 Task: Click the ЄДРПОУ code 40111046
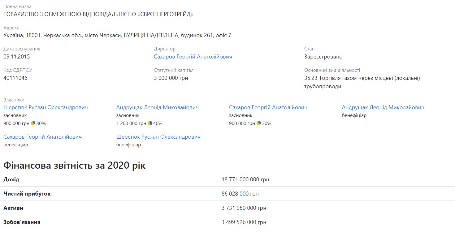(x=15, y=78)
